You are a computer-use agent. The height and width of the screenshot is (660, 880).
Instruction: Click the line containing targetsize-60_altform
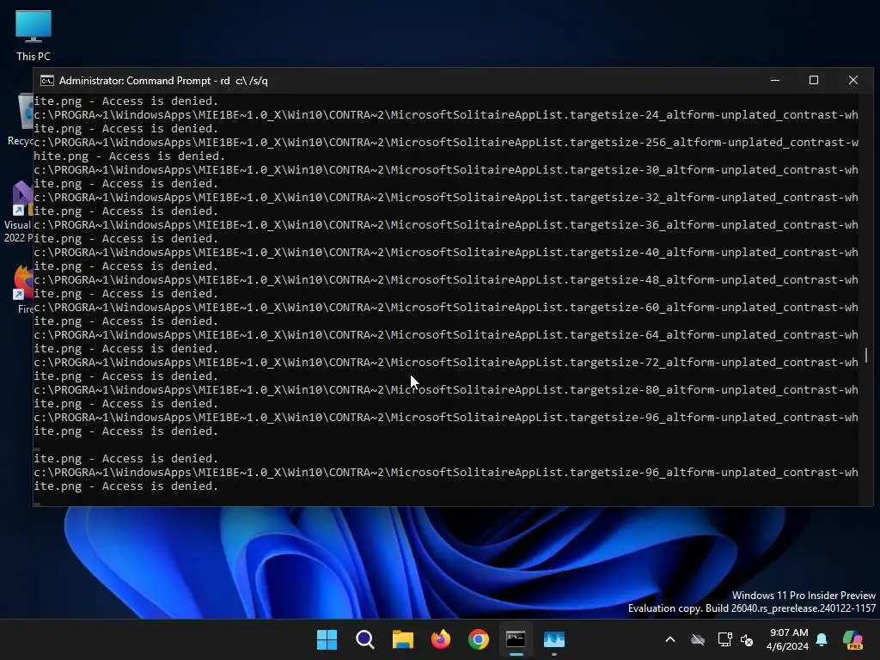[x=446, y=307]
